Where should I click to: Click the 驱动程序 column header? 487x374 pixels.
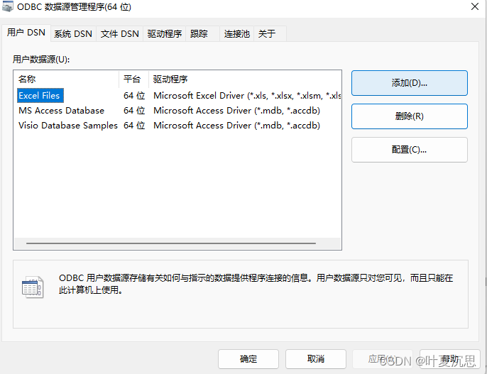point(245,79)
